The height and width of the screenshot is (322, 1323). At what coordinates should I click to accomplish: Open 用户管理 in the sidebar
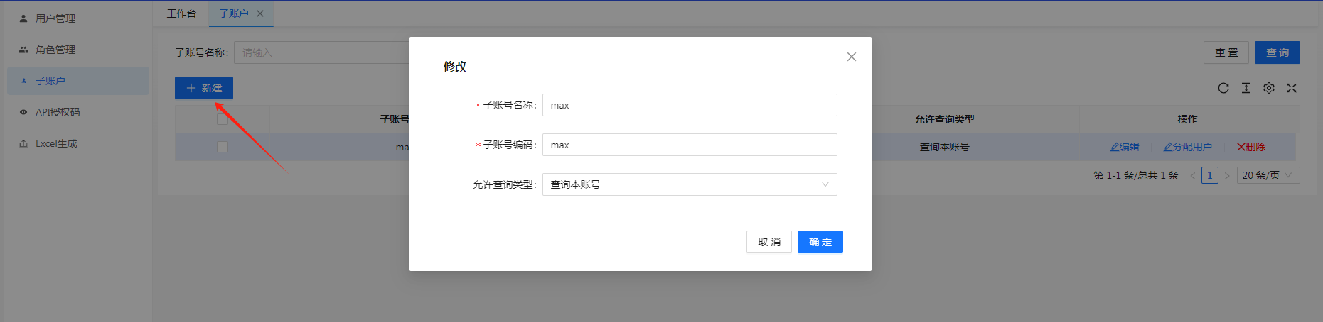tap(55, 18)
